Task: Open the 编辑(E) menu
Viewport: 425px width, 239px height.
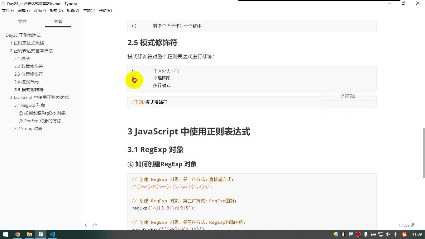Action: tap(24, 11)
